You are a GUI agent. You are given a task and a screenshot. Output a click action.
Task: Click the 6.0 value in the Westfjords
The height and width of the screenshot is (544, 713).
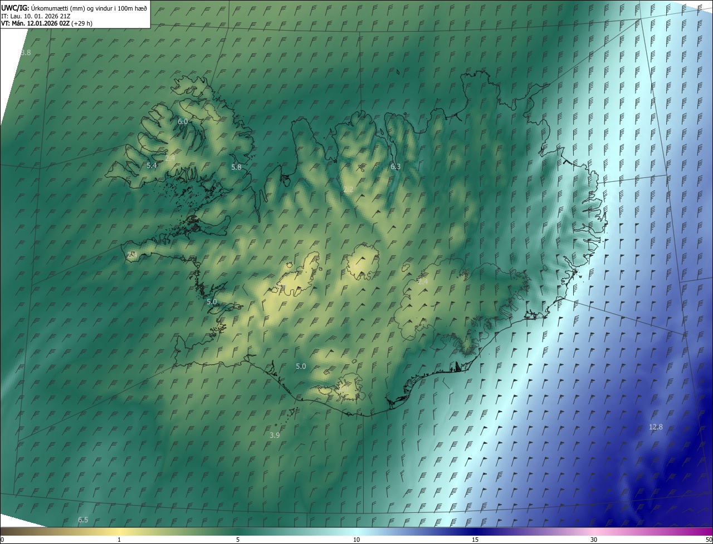tap(183, 121)
